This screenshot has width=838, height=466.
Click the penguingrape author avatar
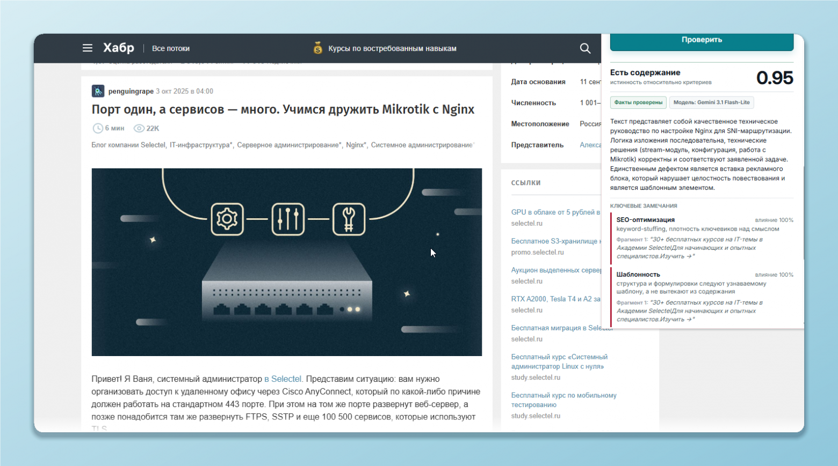(98, 91)
